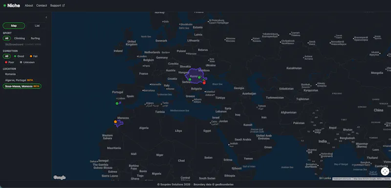This screenshot has height=188, width=391.
Task: Click the CONDITION section heading
Action: (x=10, y=51)
